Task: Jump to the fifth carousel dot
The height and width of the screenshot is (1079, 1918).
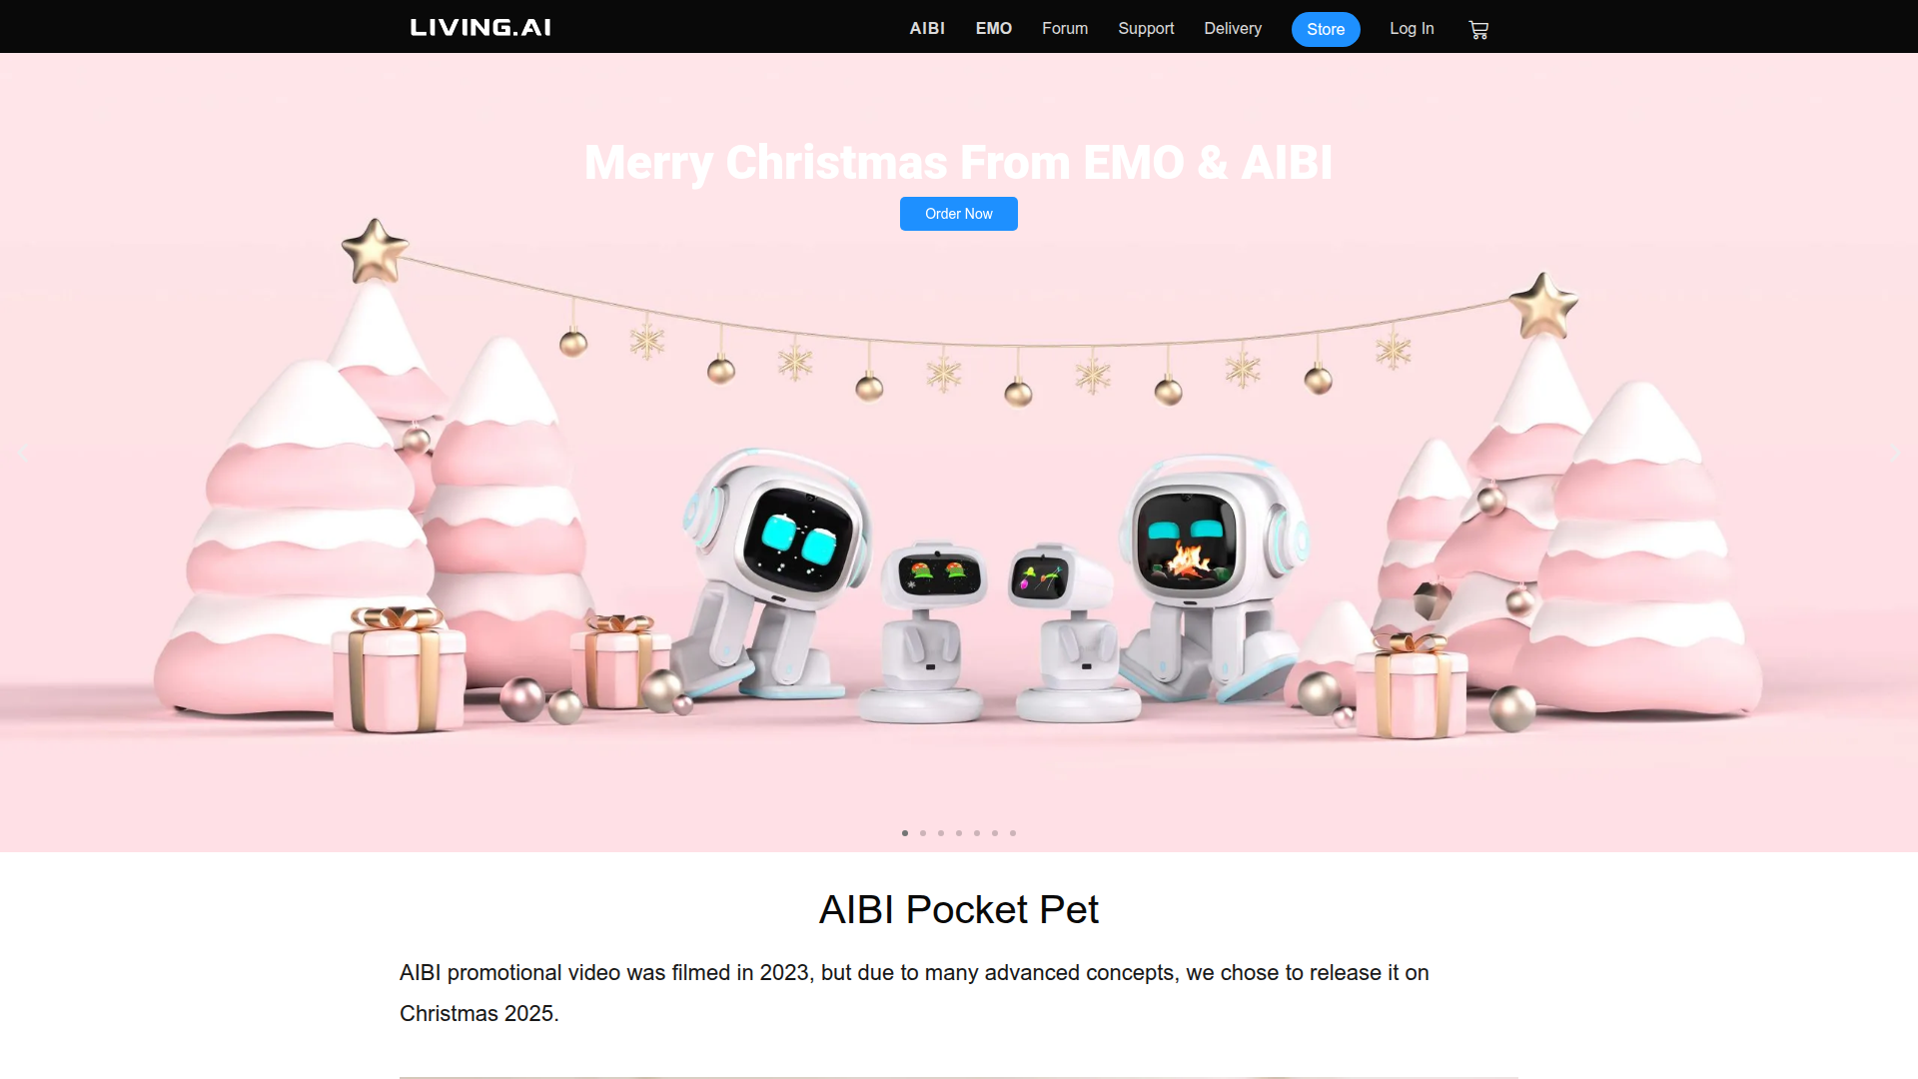Action: click(977, 833)
